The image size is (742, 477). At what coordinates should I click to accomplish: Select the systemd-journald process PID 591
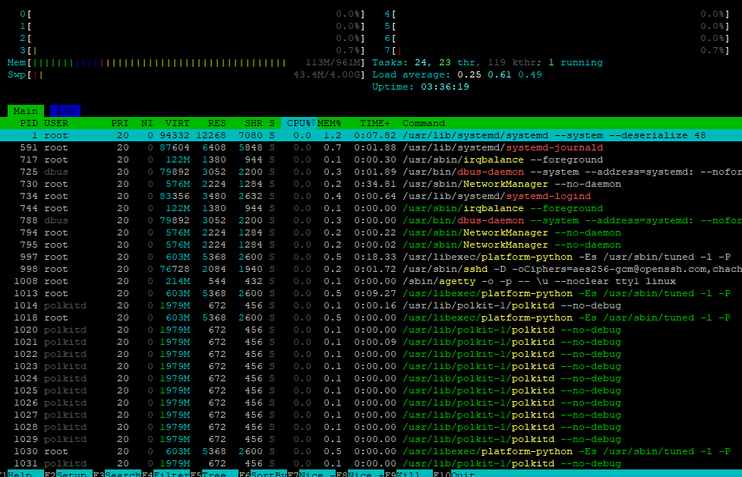point(371,147)
